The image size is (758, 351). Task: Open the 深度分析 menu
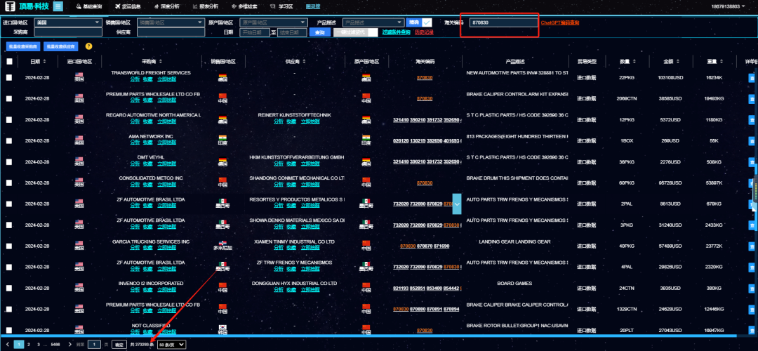click(x=166, y=6)
